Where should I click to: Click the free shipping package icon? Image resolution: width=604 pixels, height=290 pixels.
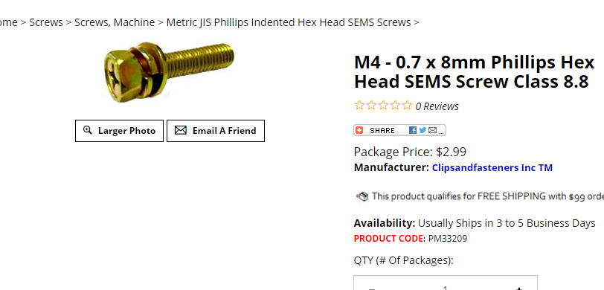point(362,196)
